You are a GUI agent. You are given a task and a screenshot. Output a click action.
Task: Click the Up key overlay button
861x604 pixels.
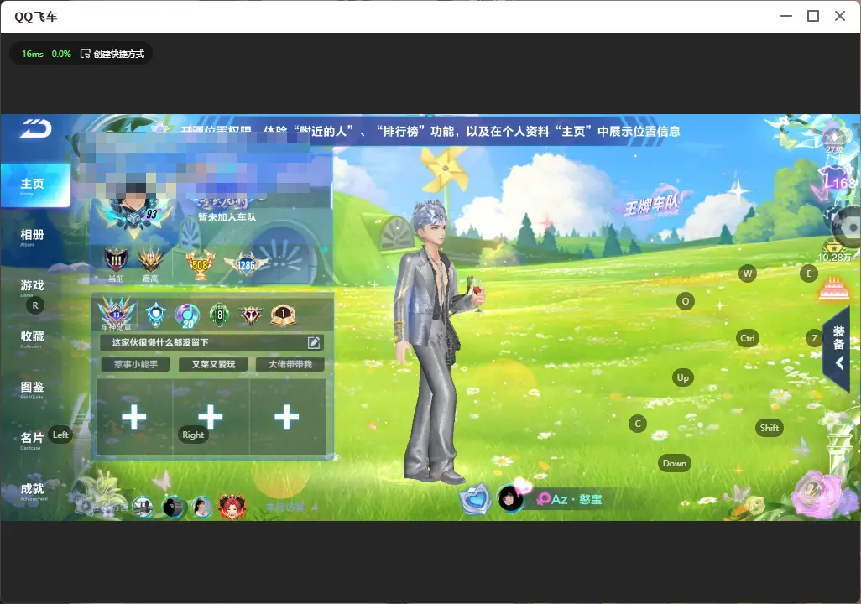tap(682, 377)
